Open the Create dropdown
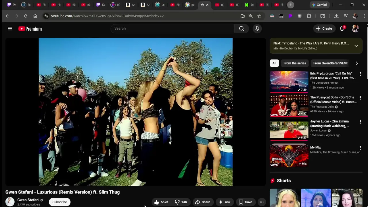This screenshot has width=368, height=207. coord(324,28)
